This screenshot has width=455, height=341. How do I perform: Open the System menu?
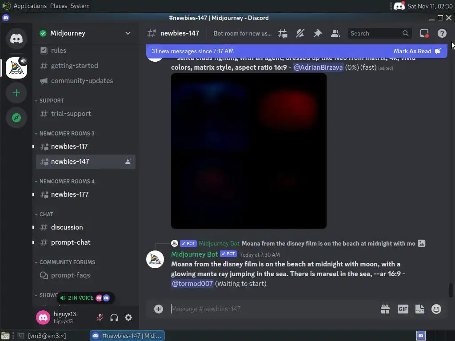[x=80, y=6]
